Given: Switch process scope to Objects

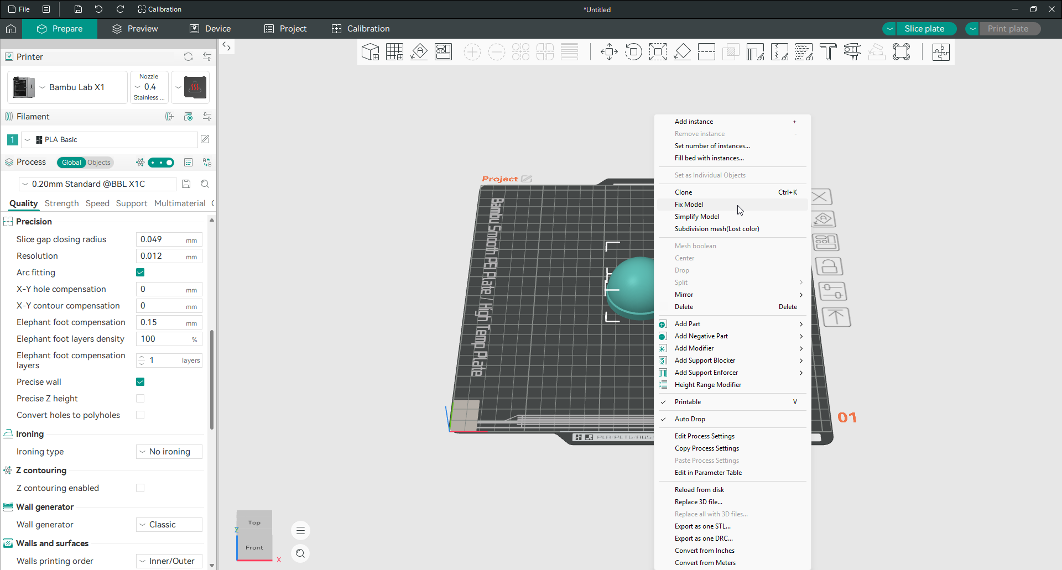Looking at the screenshot, I should pos(99,163).
